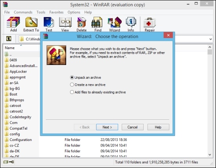Select the AdvancedInstall... folder row
This screenshot has width=216, height=168.
coord(21,66)
